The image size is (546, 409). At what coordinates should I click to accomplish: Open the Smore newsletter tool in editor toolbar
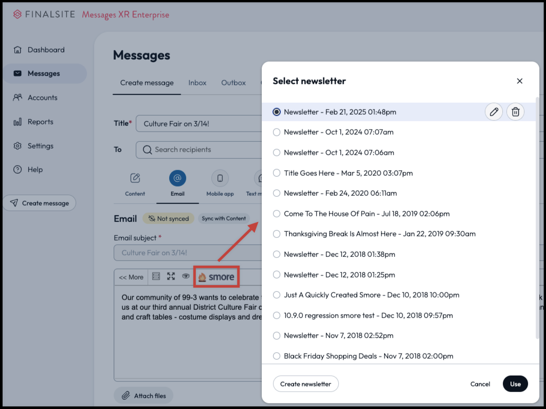(216, 276)
